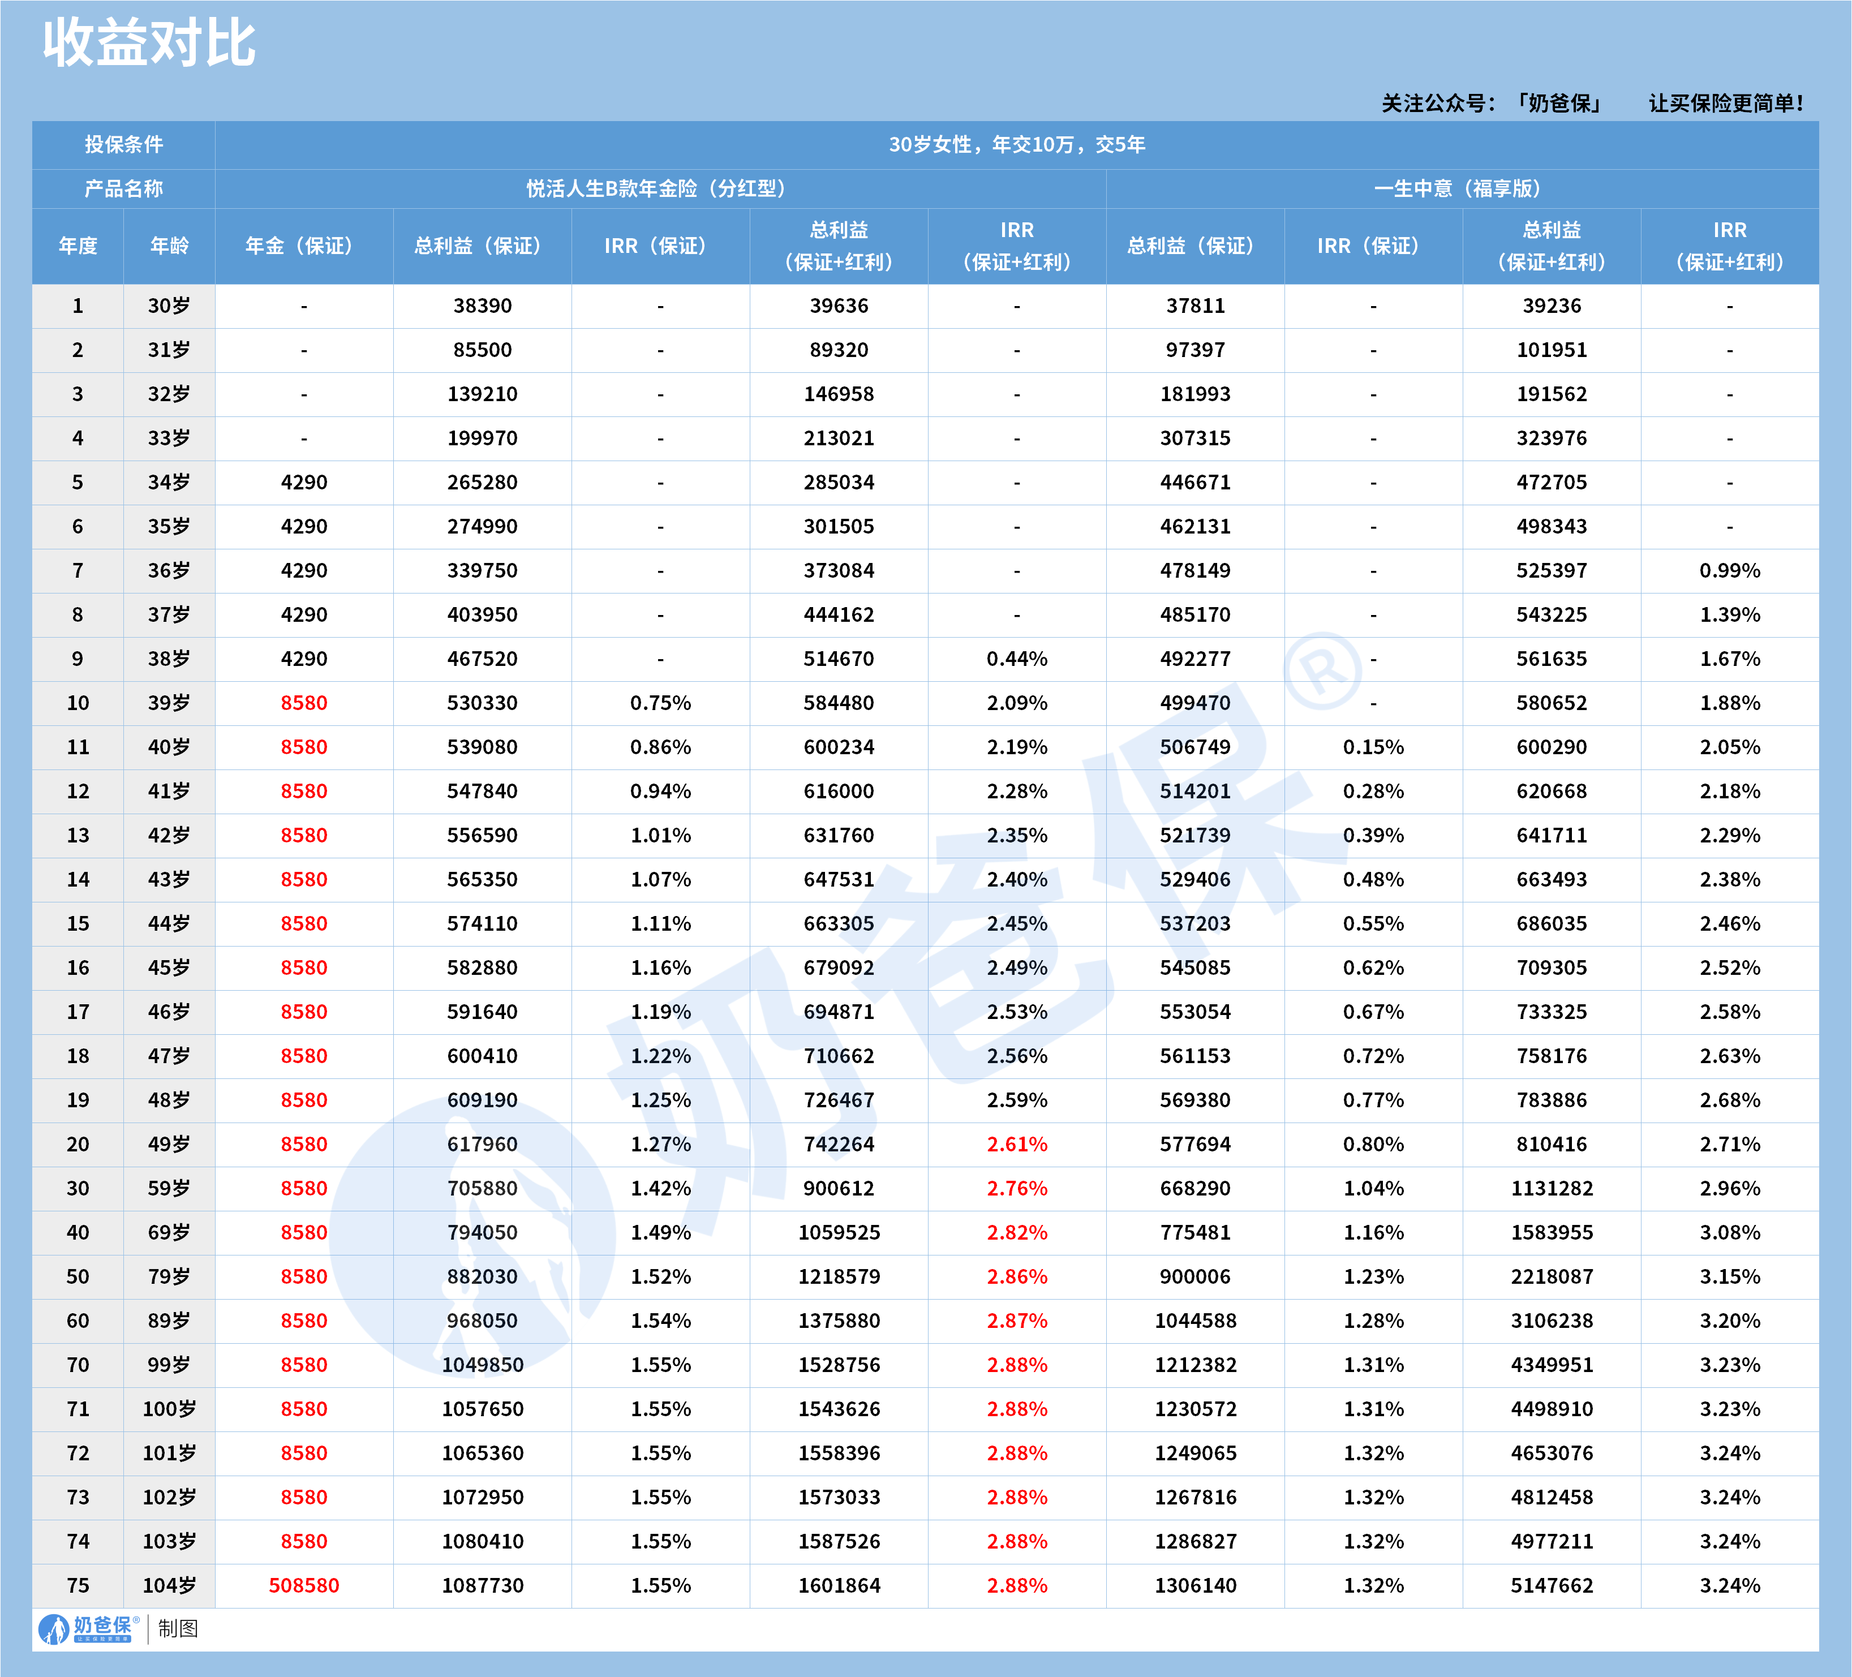Viewport: 1852px width, 1677px height.
Task: Click the 年度 column header
Action: (x=78, y=245)
